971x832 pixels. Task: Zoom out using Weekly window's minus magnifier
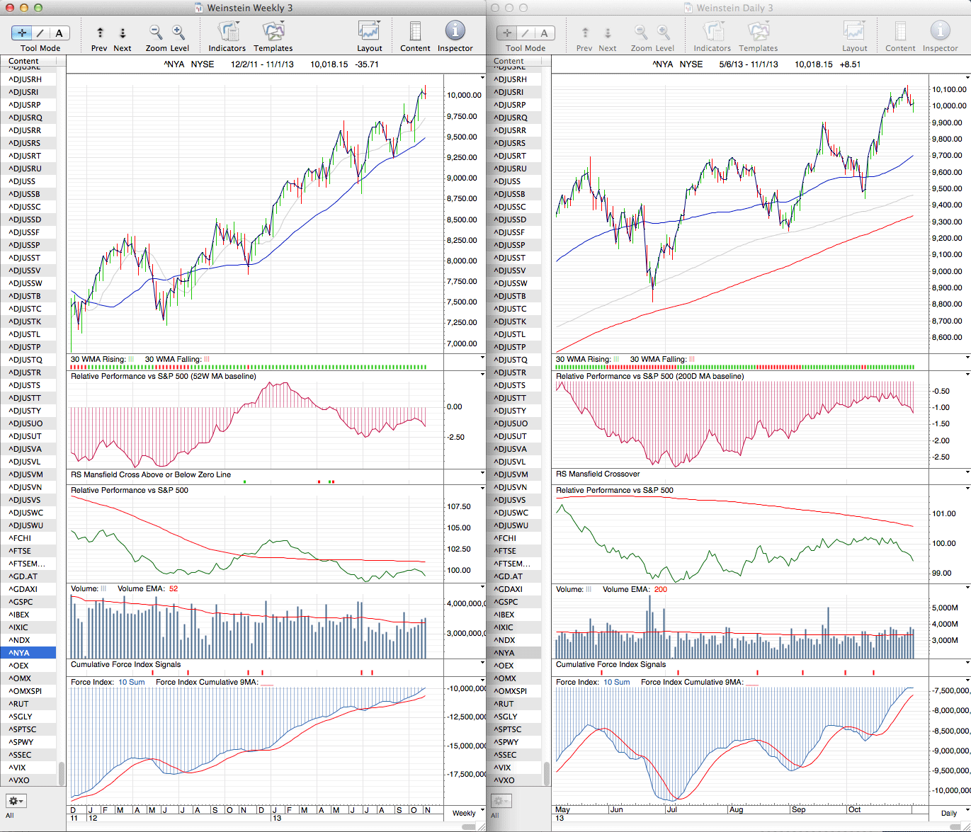[x=156, y=32]
